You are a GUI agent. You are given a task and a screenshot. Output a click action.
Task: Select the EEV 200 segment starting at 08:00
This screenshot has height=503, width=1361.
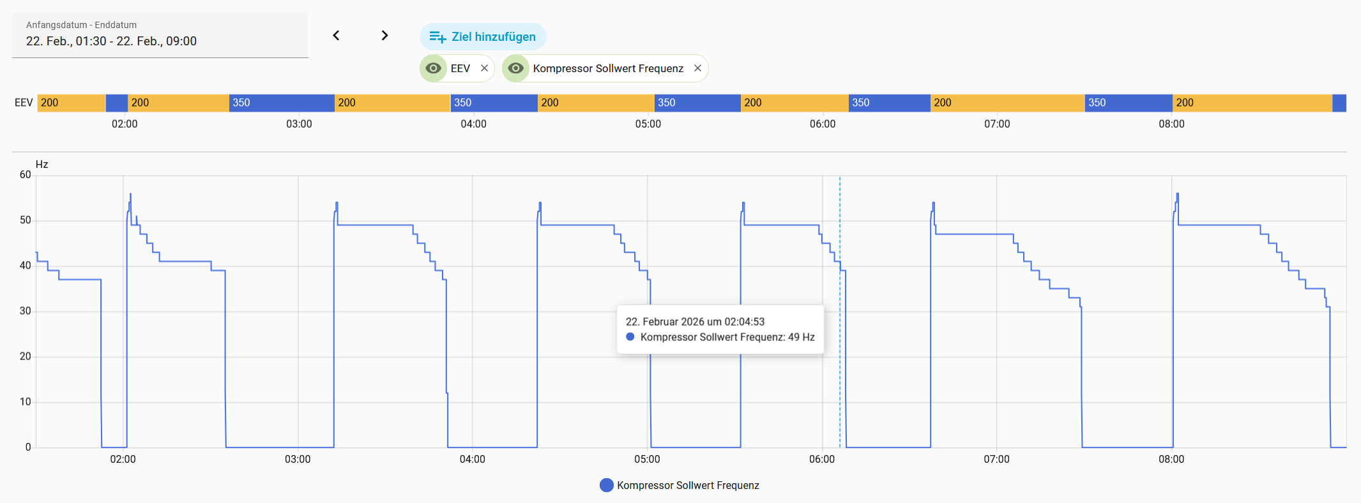(1252, 103)
